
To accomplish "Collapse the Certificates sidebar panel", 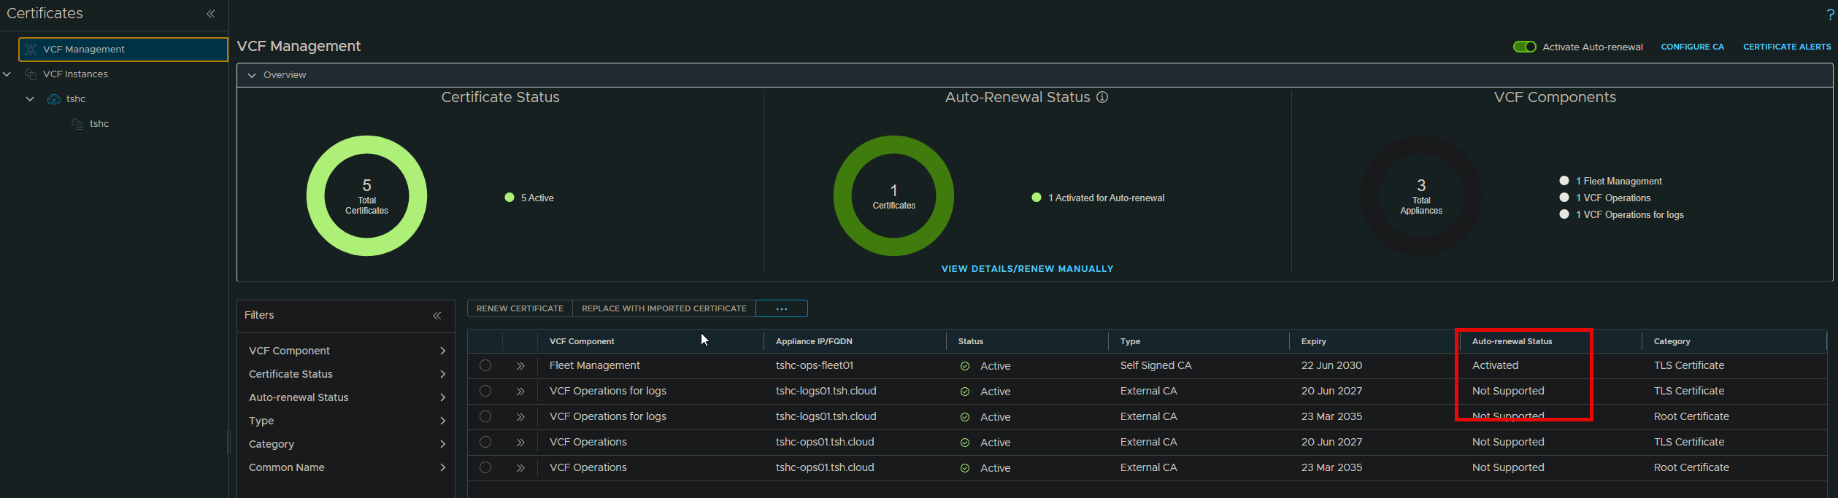I will pos(210,14).
